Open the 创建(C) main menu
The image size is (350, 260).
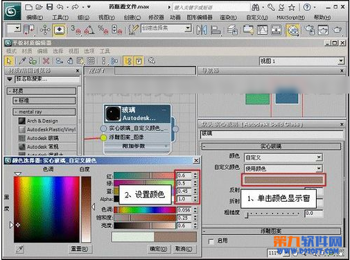click(x=132, y=17)
